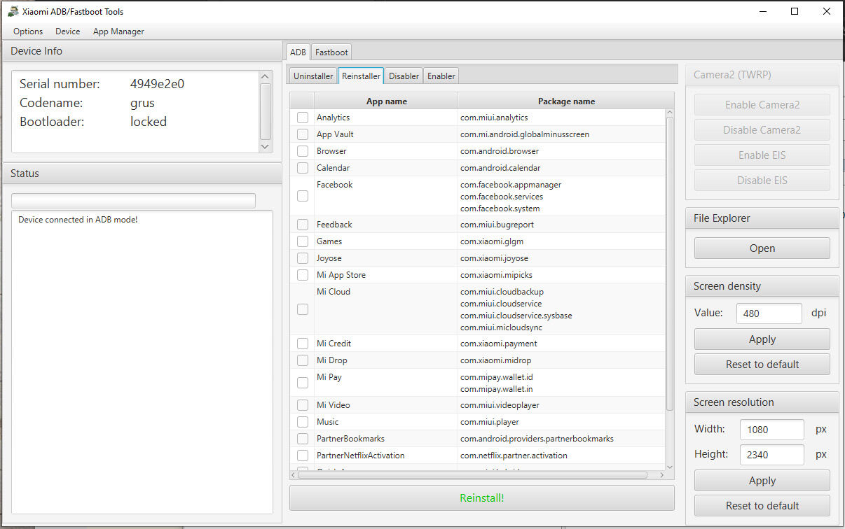This screenshot has width=845, height=529.
Task: Click app list horizontal scroll right arrow
Action: pos(661,475)
